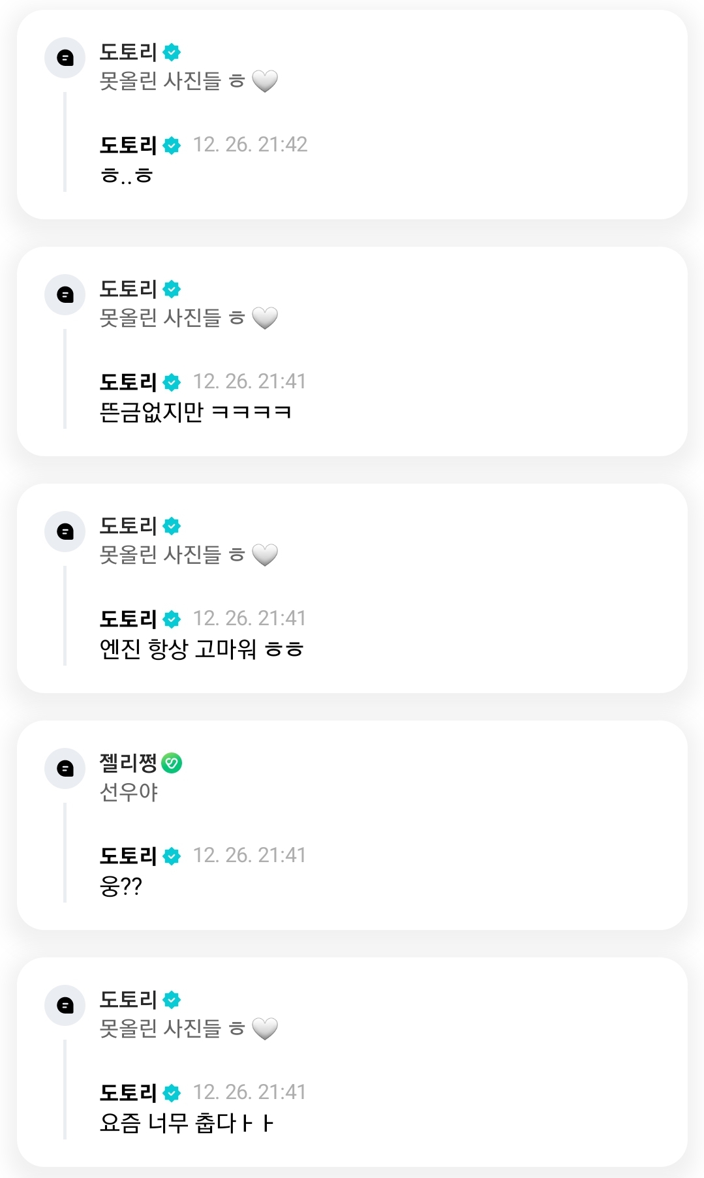Click the reply "요즘 너무 춥다ㅏㅏ"
The image size is (704, 1178).
pos(186,1123)
